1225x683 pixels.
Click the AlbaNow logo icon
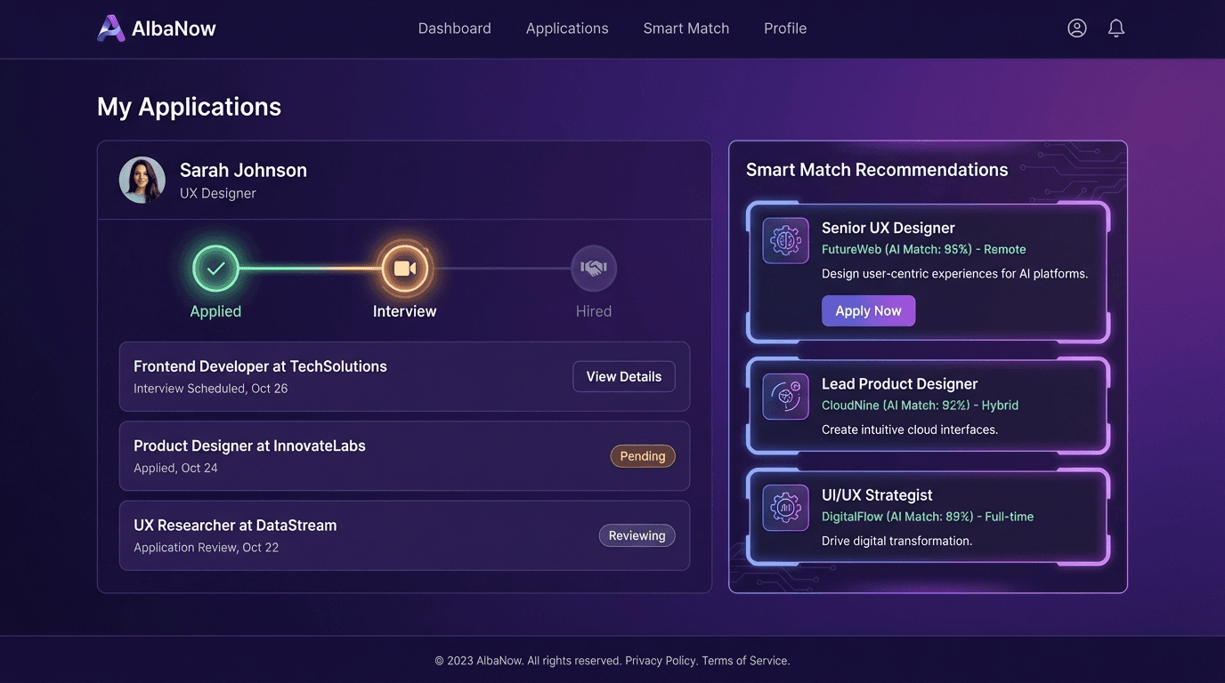click(111, 28)
